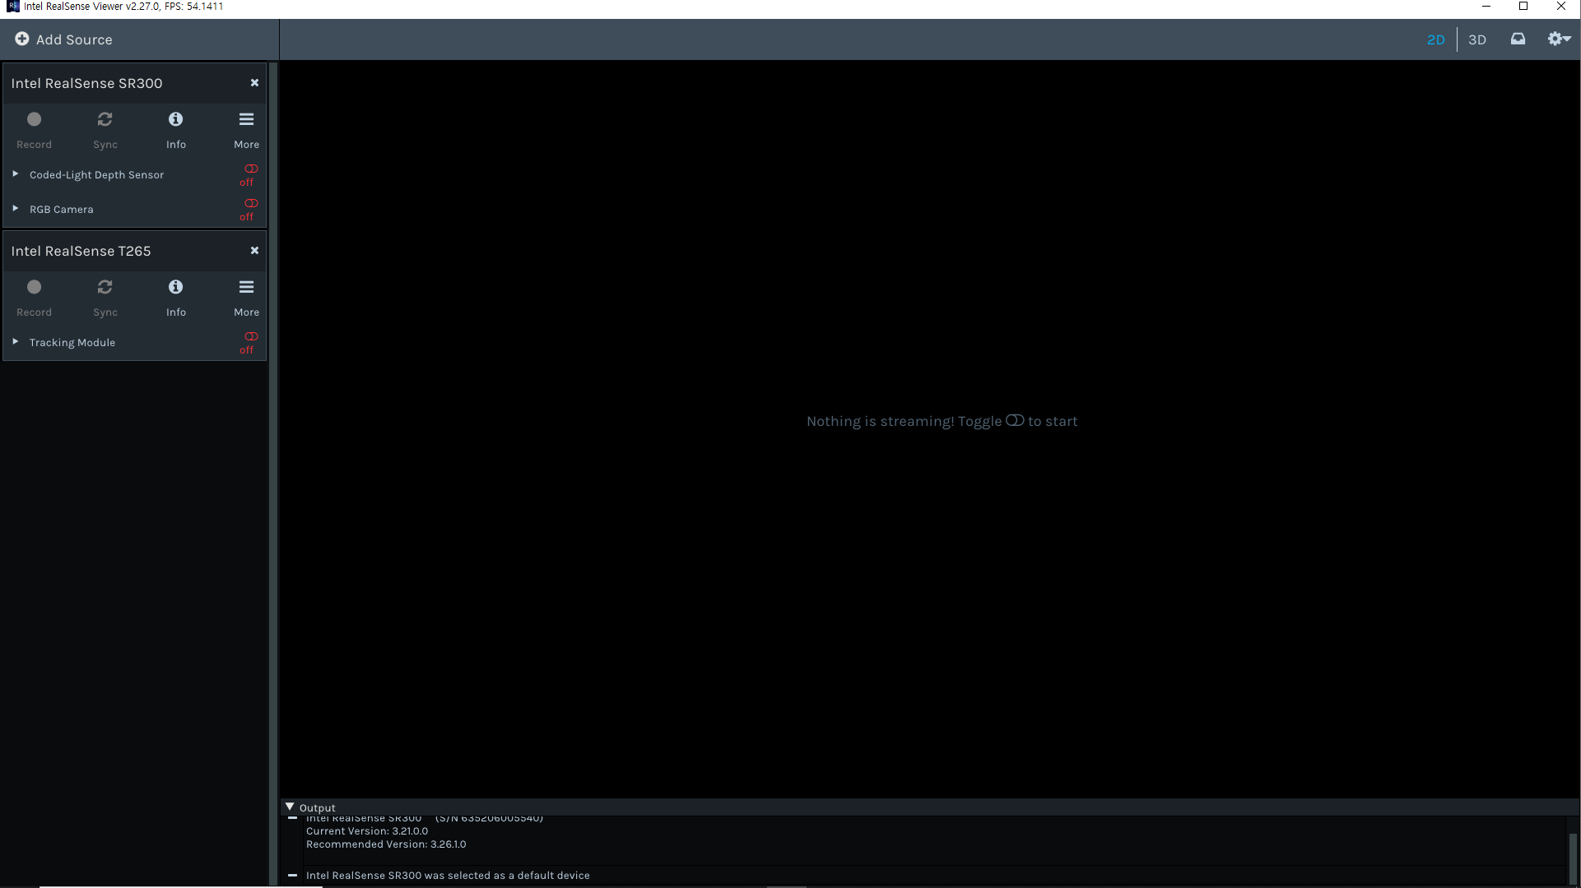1581x888 pixels.
Task: Expand the RGB Camera settings section
Action: (x=14, y=208)
